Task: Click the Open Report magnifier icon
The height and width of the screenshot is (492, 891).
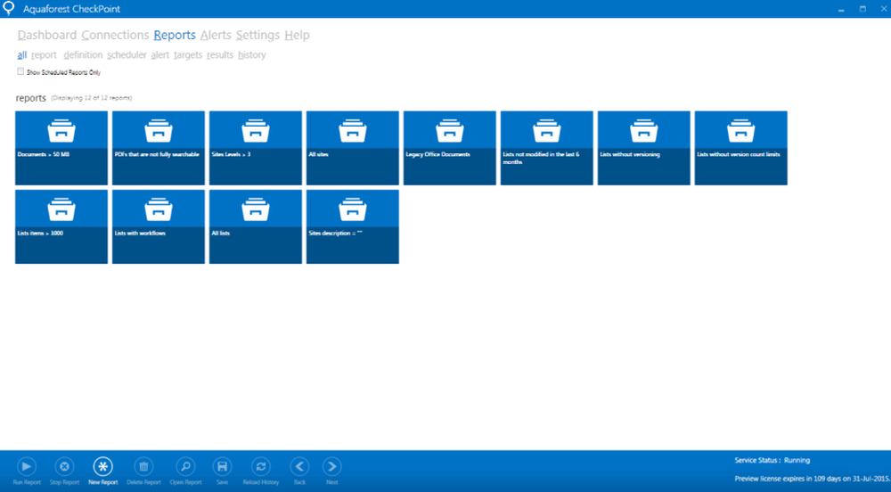Action: pos(185,467)
